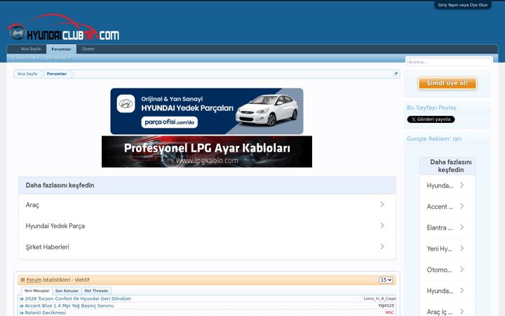Switch to the Son Konular tab

(67, 291)
